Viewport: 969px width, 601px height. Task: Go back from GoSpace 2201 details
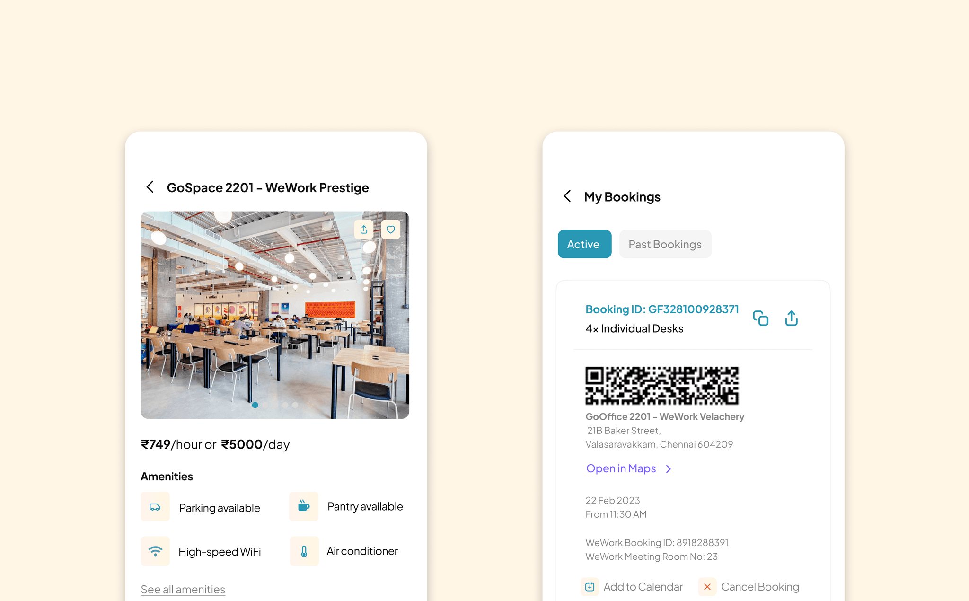pos(150,187)
